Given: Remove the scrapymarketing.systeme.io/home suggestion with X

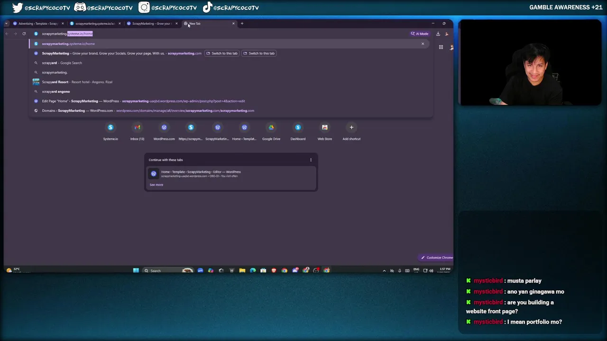Looking at the screenshot, I should pyautogui.click(x=423, y=44).
